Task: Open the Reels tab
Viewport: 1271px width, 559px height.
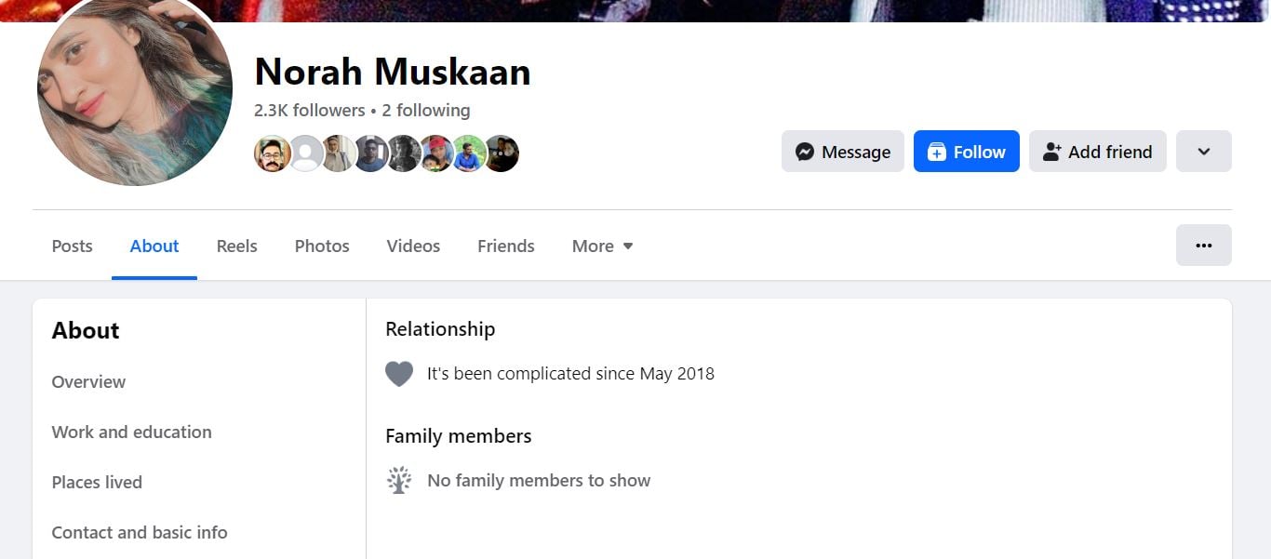Action: pyautogui.click(x=236, y=246)
